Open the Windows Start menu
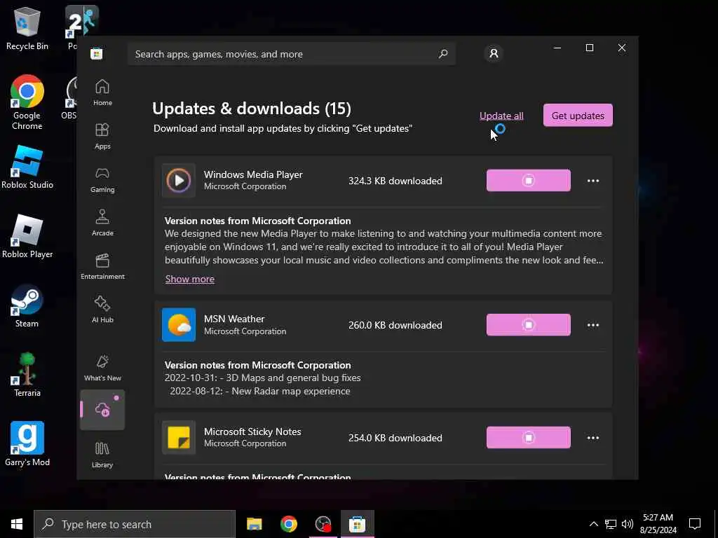718x538 pixels. [x=17, y=524]
